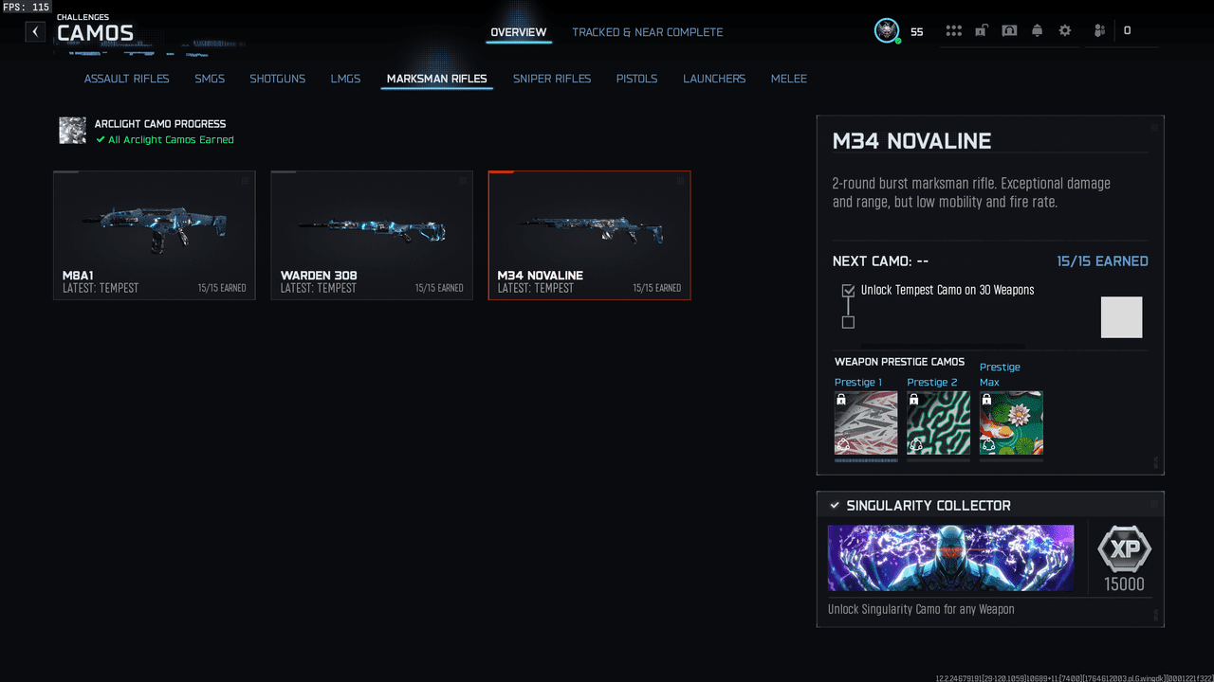Image resolution: width=1214 pixels, height=682 pixels.
Task: Select the Sniper Rifles category tab
Action: tap(552, 79)
